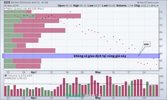Click the black price dot near 72
The image size is (167, 100).
click(x=70, y=12)
